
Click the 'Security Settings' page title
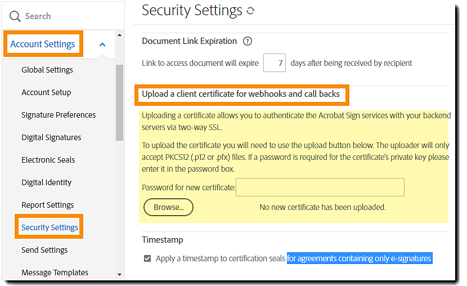coord(192,11)
